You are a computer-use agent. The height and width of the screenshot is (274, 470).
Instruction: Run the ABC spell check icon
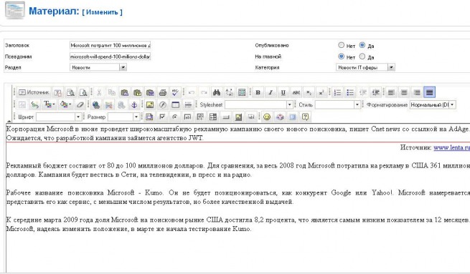175,92
